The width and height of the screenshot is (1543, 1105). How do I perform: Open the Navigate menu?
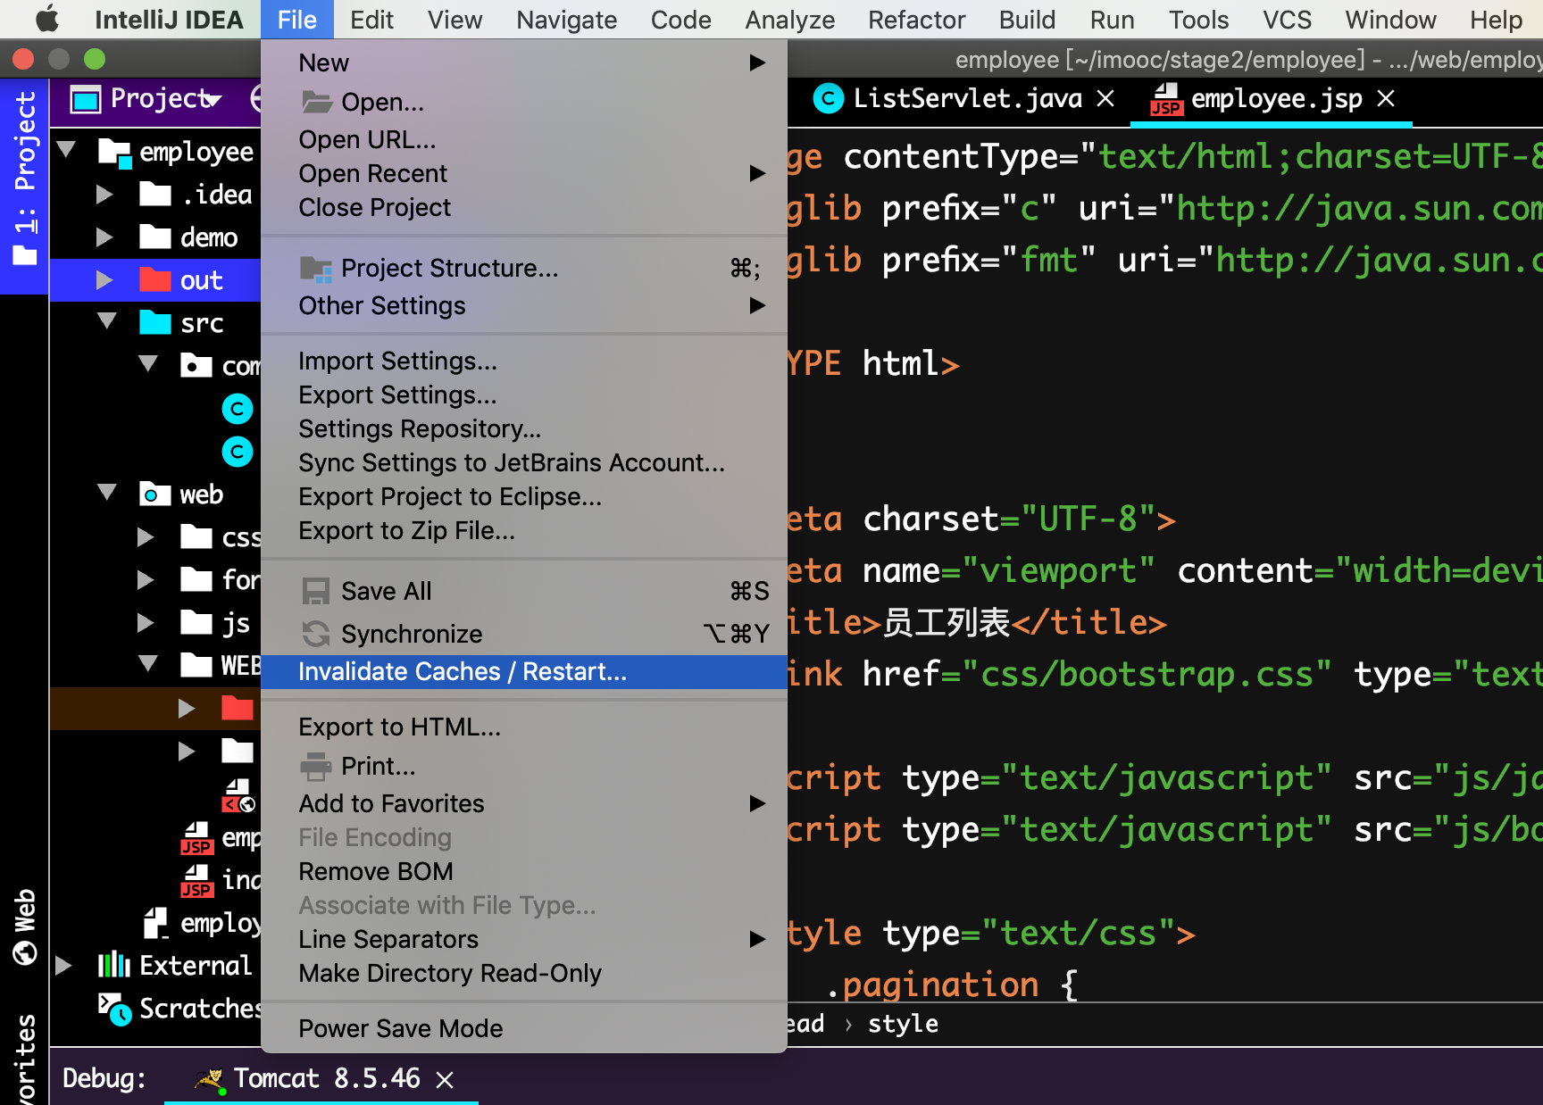tap(566, 19)
